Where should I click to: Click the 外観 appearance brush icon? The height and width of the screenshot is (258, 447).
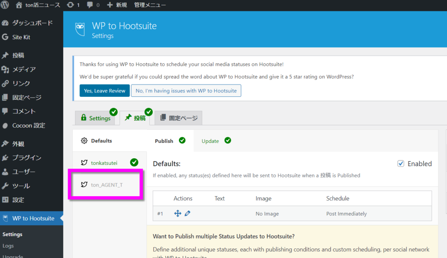click(5, 144)
